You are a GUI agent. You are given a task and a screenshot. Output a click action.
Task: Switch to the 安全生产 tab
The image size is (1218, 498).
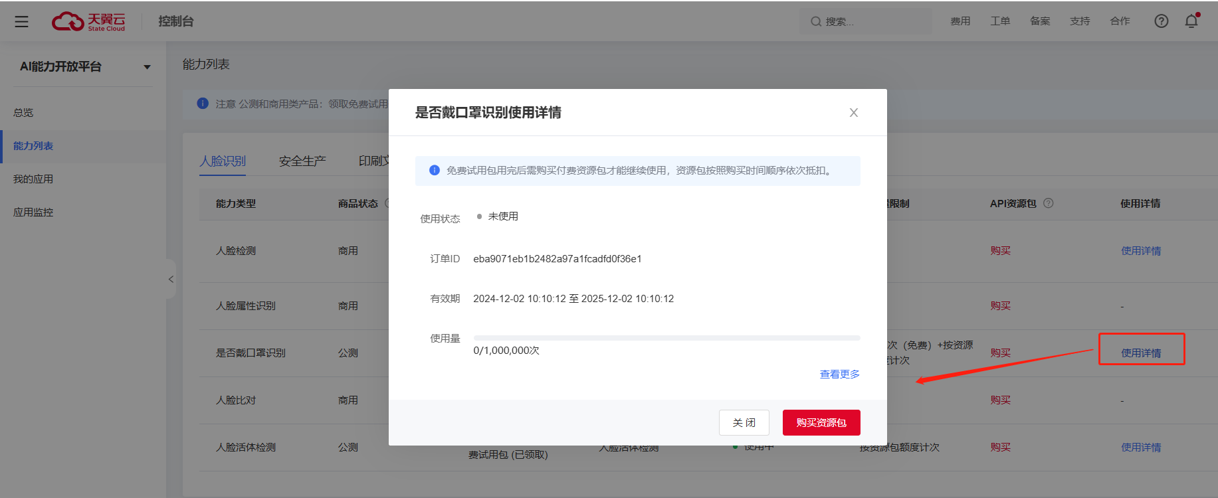click(302, 161)
